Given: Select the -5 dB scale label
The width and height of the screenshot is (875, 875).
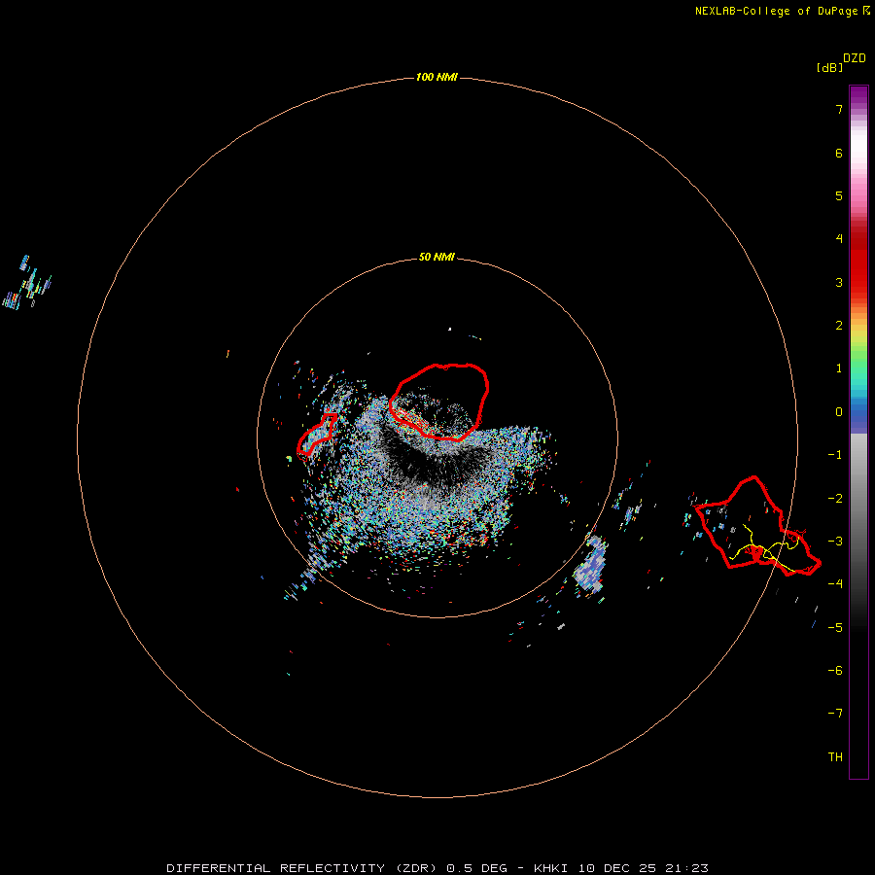Looking at the screenshot, I should tap(835, 627).
